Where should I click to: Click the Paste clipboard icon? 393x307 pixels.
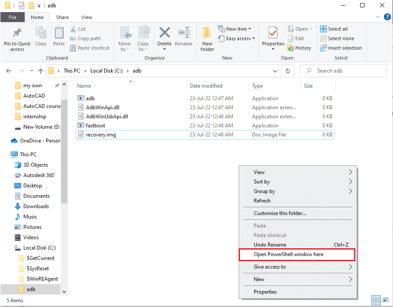(x=59, y=33)
